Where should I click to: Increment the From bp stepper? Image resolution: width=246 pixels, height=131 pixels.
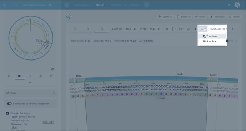(134, 28)
